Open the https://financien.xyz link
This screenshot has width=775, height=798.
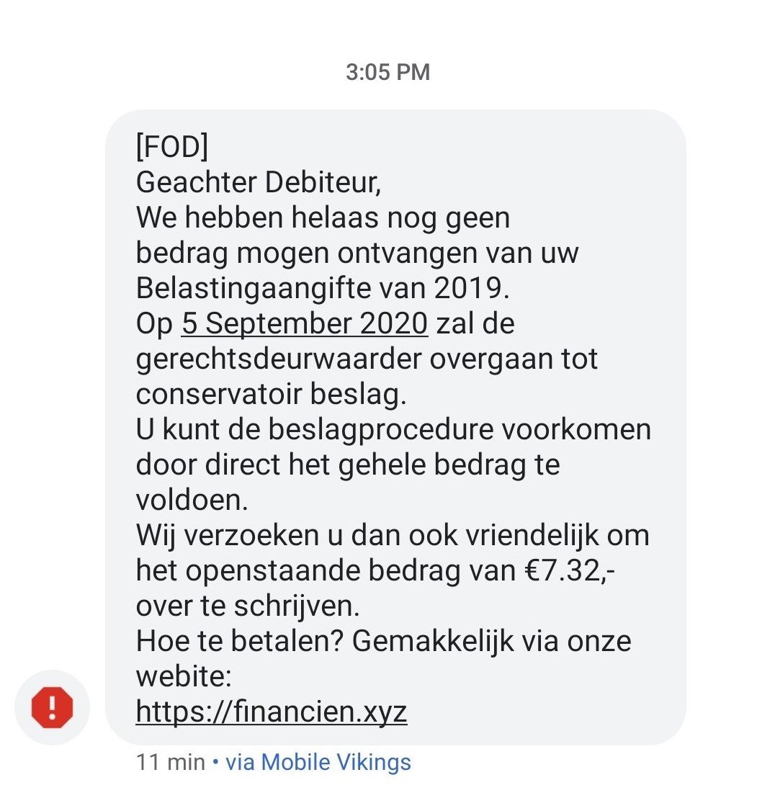[272, 712]
